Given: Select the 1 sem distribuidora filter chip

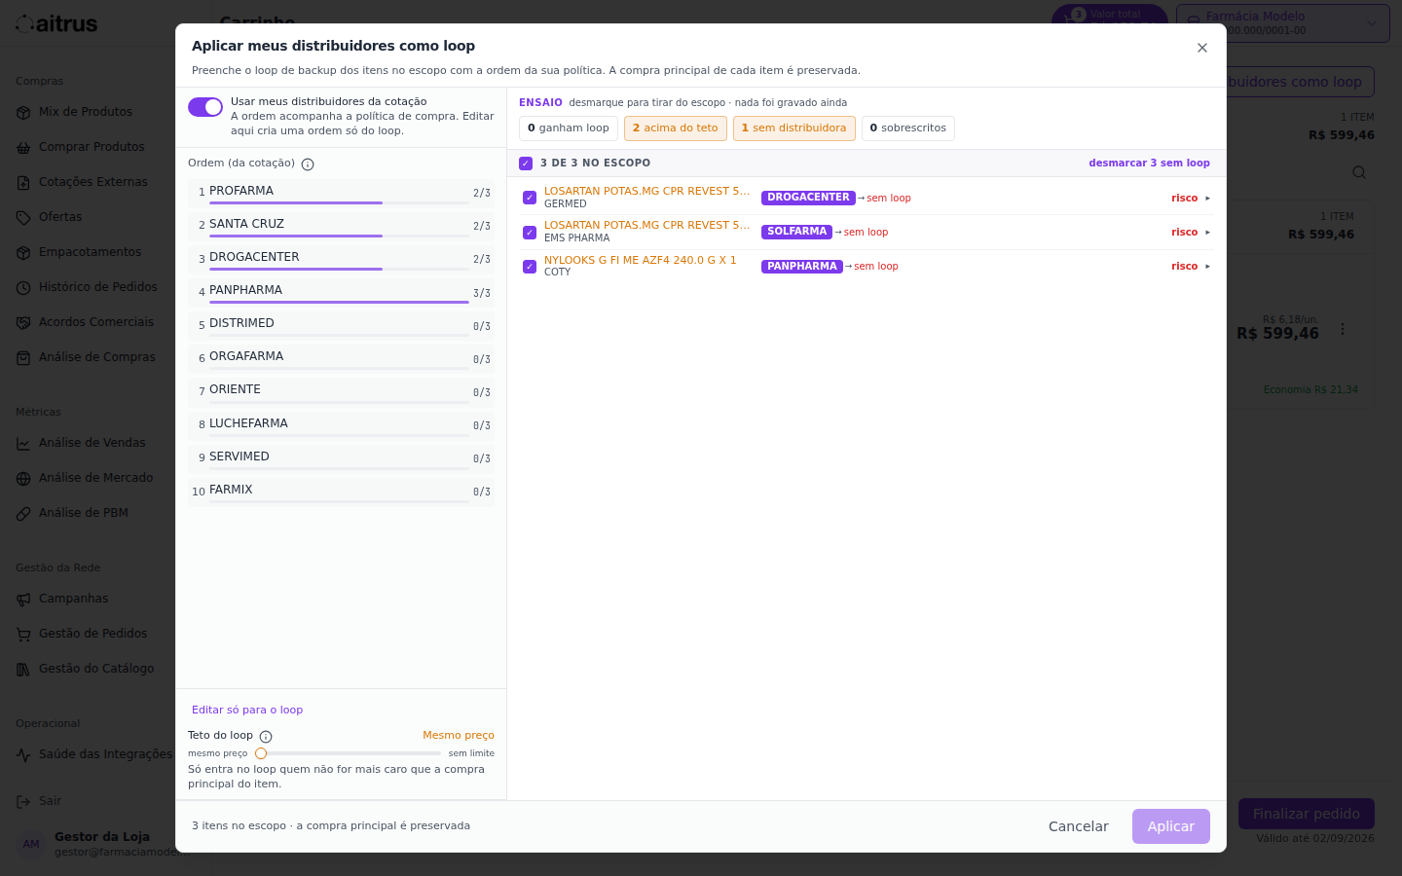Looking at the screenshot, I should click(794, 128).
